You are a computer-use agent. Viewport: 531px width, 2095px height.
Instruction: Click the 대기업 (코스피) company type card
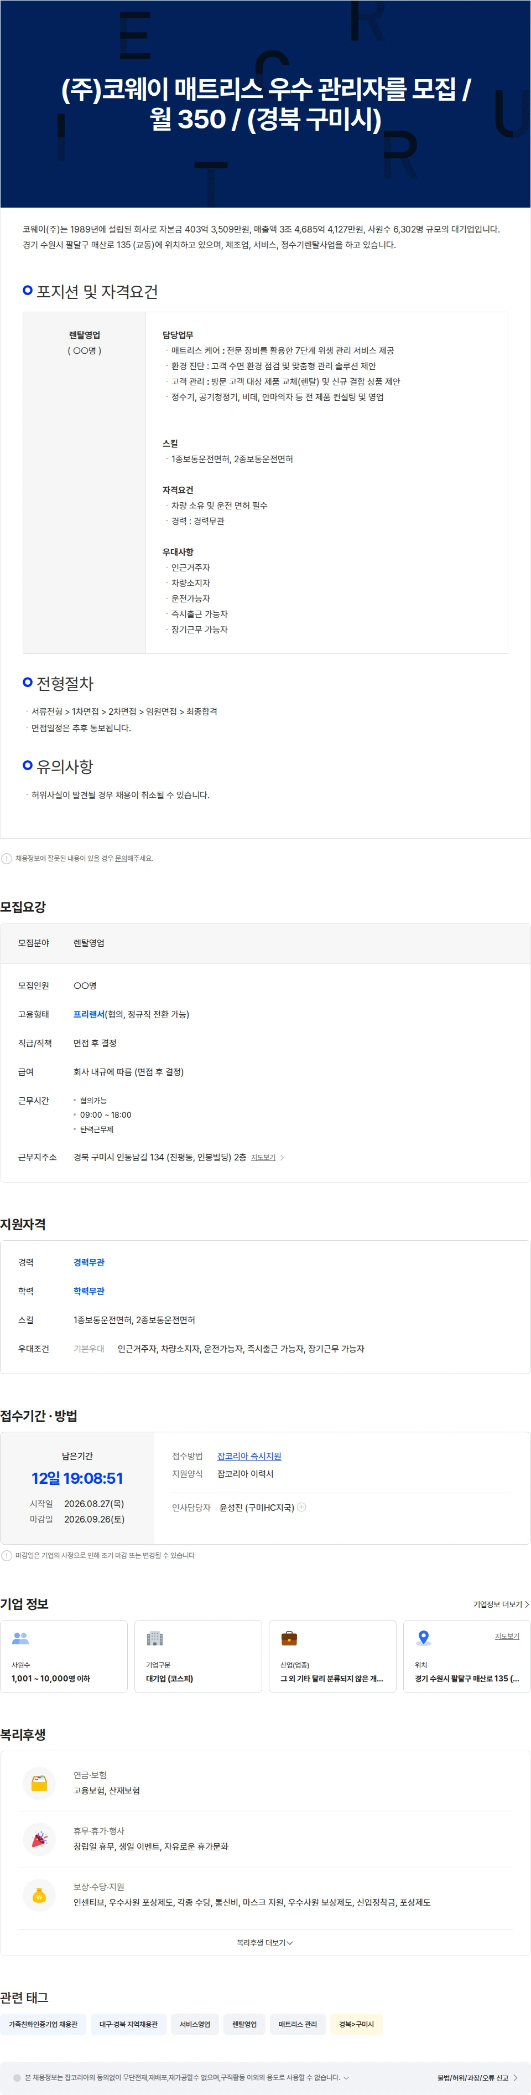(x=198, y=1657)
